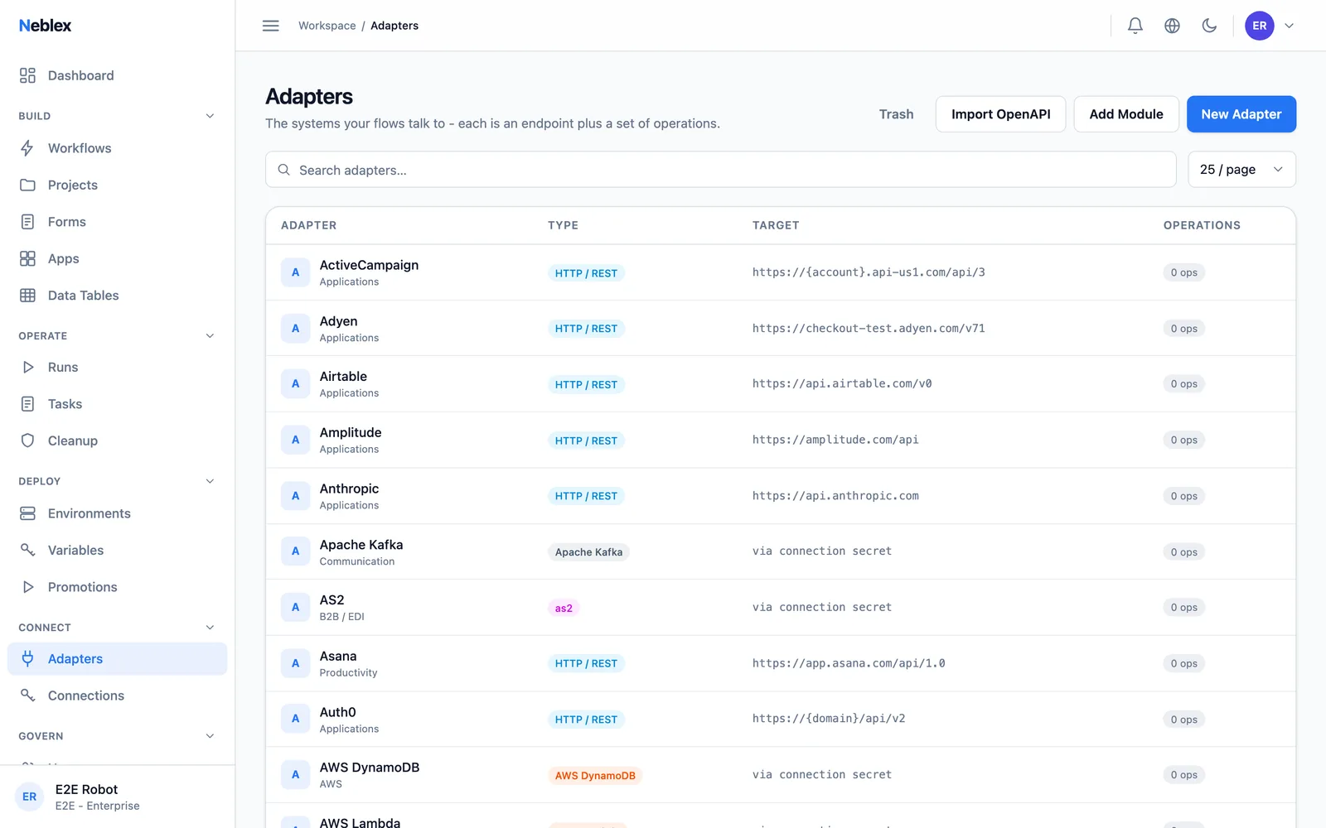Open the language globe selector
The width and height of the screenshot is (1326, 828).
point(1172,26)
